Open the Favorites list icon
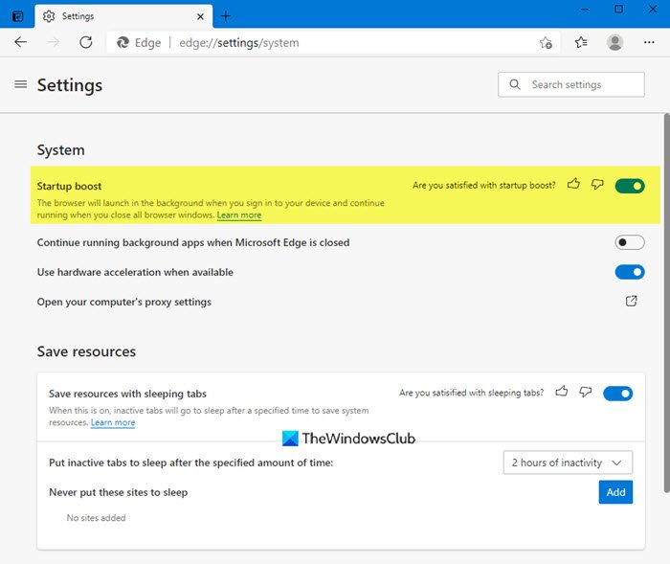This screenshot has height=564, width=670. [x=581, y=42]
